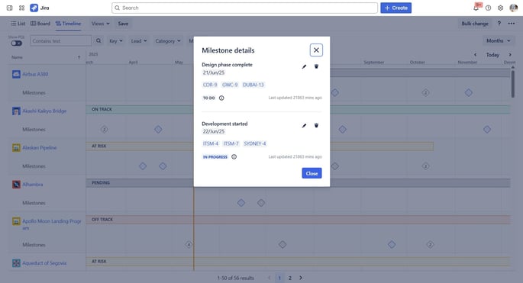The height and width of the screenshot is (283, 523).
Task: Open the Months scale dropdown
Action: (x=498, y=40)
